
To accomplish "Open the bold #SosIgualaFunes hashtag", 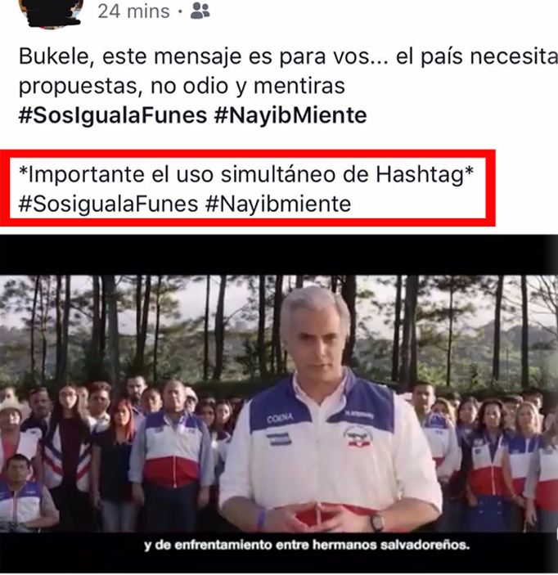I will tap(113, 115).
